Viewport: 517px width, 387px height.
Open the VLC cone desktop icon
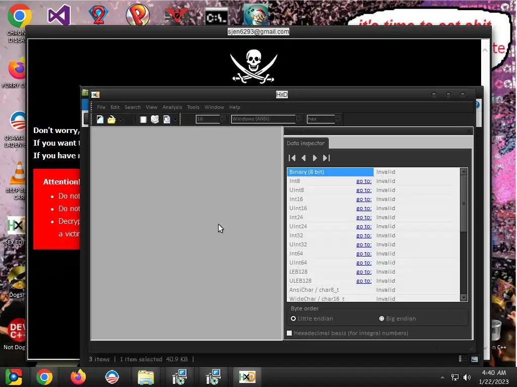click(19, 173)
